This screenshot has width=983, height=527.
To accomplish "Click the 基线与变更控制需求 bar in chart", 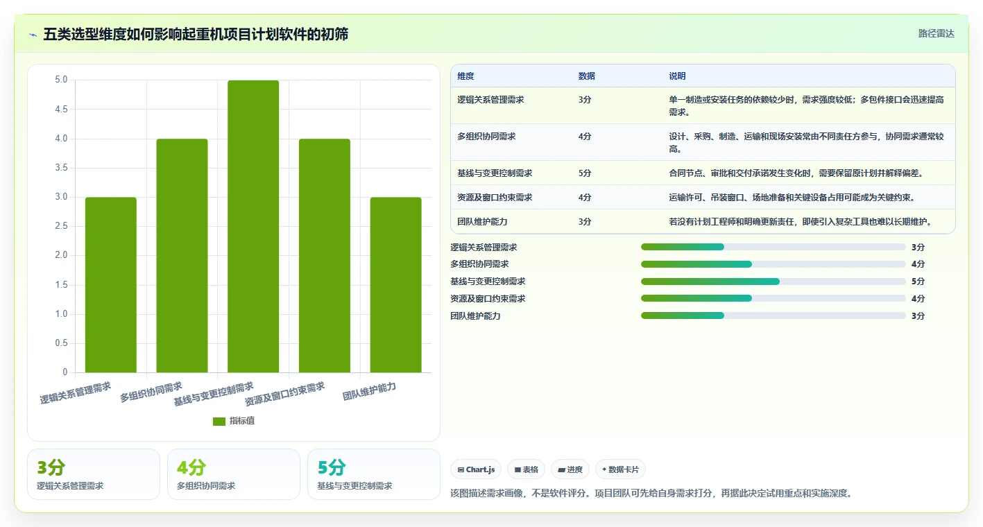I will pyautogui.click(x=253, y=227).
